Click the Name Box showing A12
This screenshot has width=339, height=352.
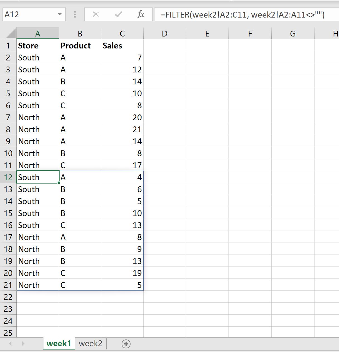tap(28, 14)
